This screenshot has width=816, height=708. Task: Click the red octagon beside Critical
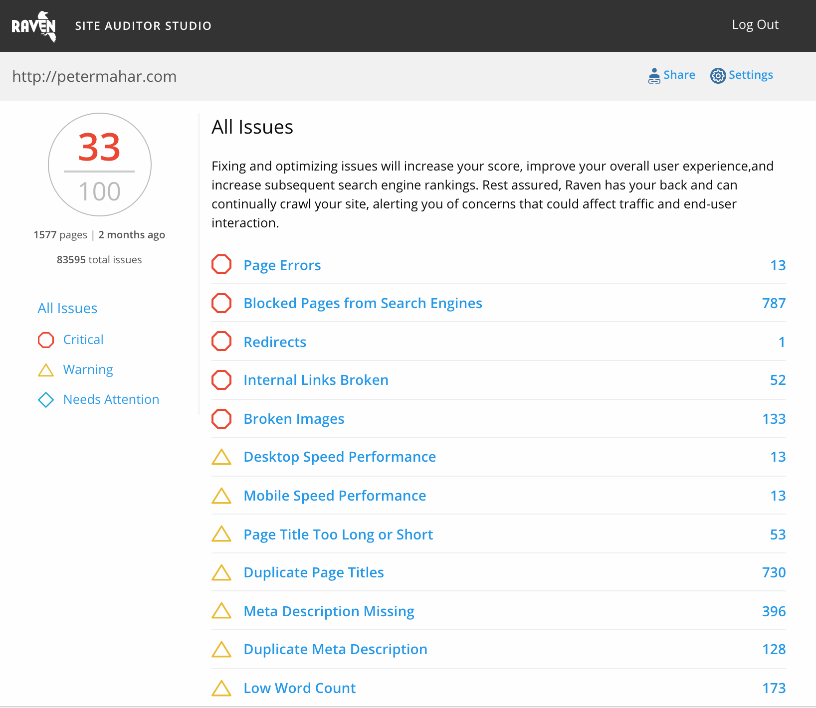click(x=46, y=340)
